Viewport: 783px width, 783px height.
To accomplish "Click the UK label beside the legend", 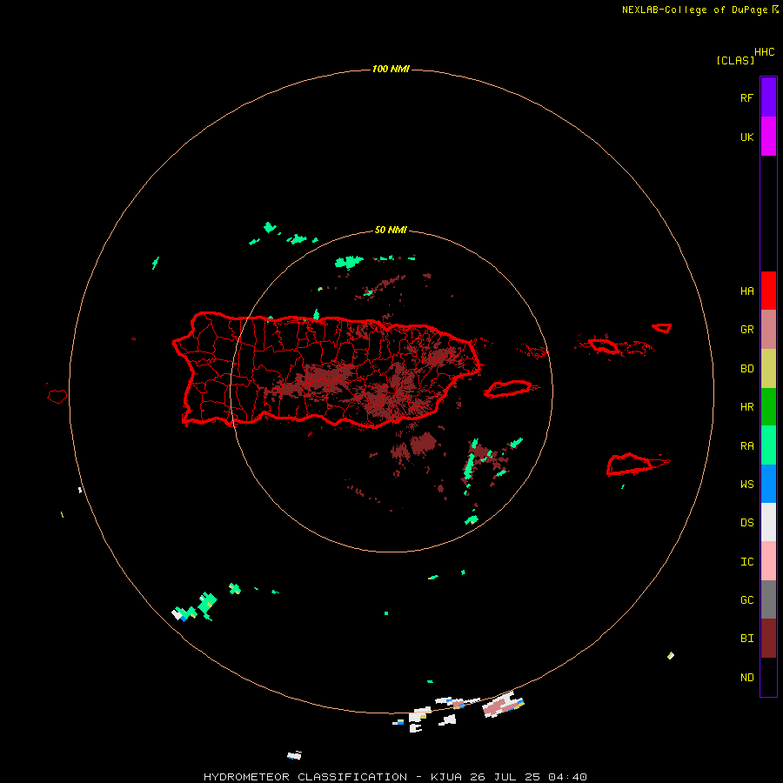I will click(x=746, y=137).
